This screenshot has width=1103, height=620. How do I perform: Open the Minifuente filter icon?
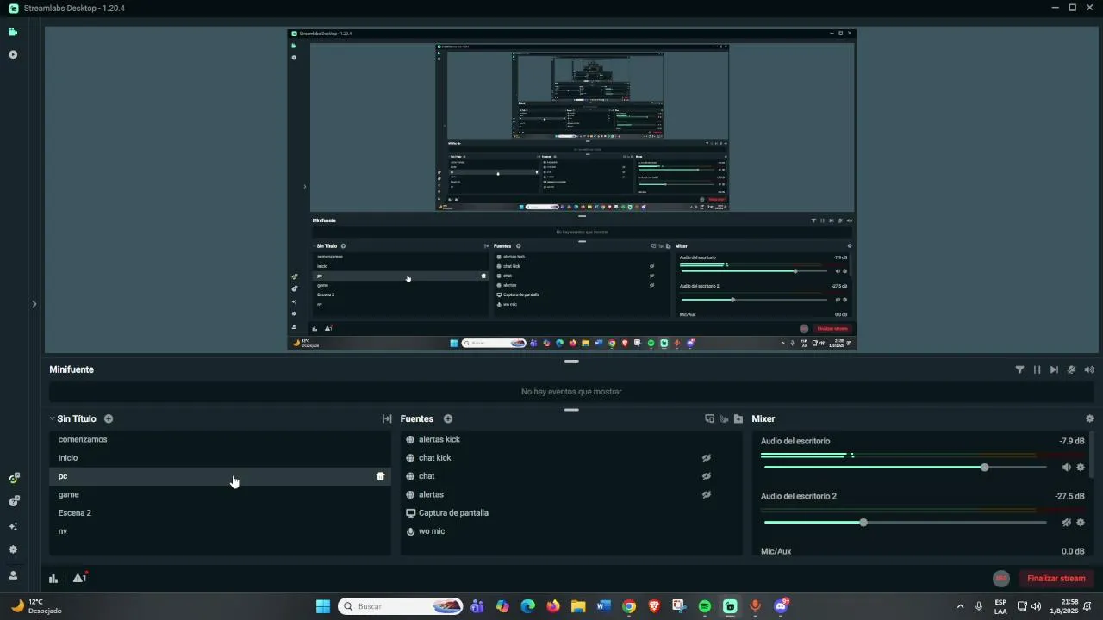click(x=1019, y=369)
